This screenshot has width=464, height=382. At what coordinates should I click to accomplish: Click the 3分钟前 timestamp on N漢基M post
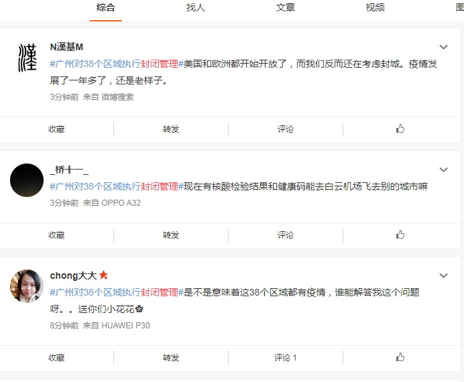(64, 97)
